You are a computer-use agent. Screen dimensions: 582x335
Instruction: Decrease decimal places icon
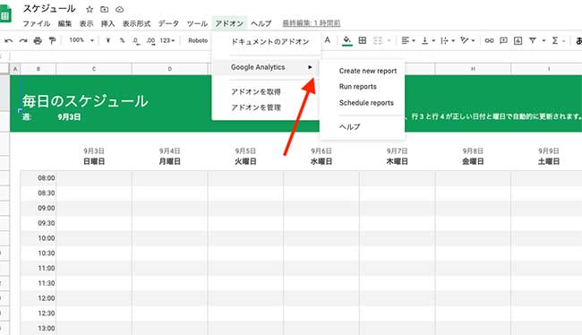tap(136, 41)
